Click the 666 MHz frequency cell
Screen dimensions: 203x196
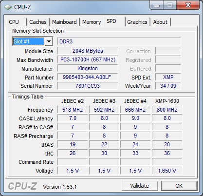(x=135, y=110)
